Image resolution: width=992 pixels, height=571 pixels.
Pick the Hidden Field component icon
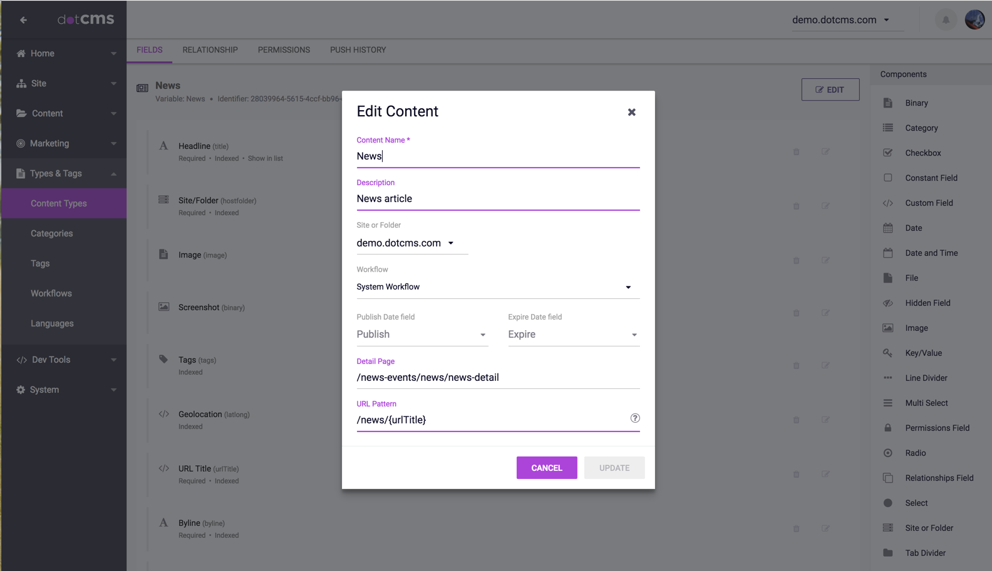[x=887, y=303]
